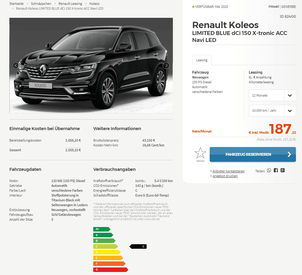The image size is (302, 275).
Task: Click Angebot drucken link
Action: tap(225, 176)
